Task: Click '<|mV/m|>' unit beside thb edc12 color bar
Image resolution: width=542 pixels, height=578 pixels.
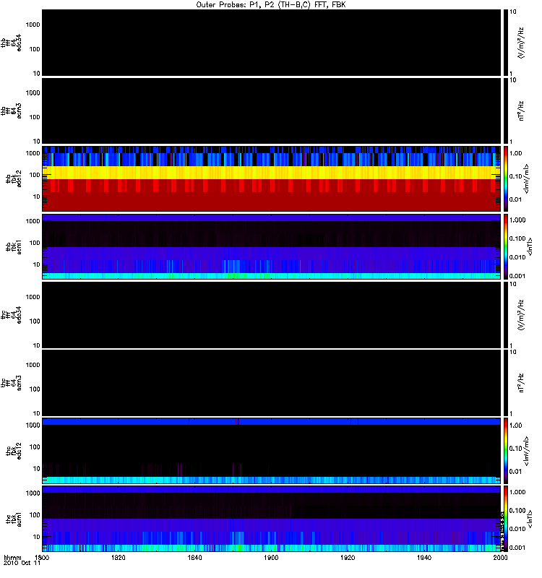Action: pyautogui.click(x=527, y=178)
